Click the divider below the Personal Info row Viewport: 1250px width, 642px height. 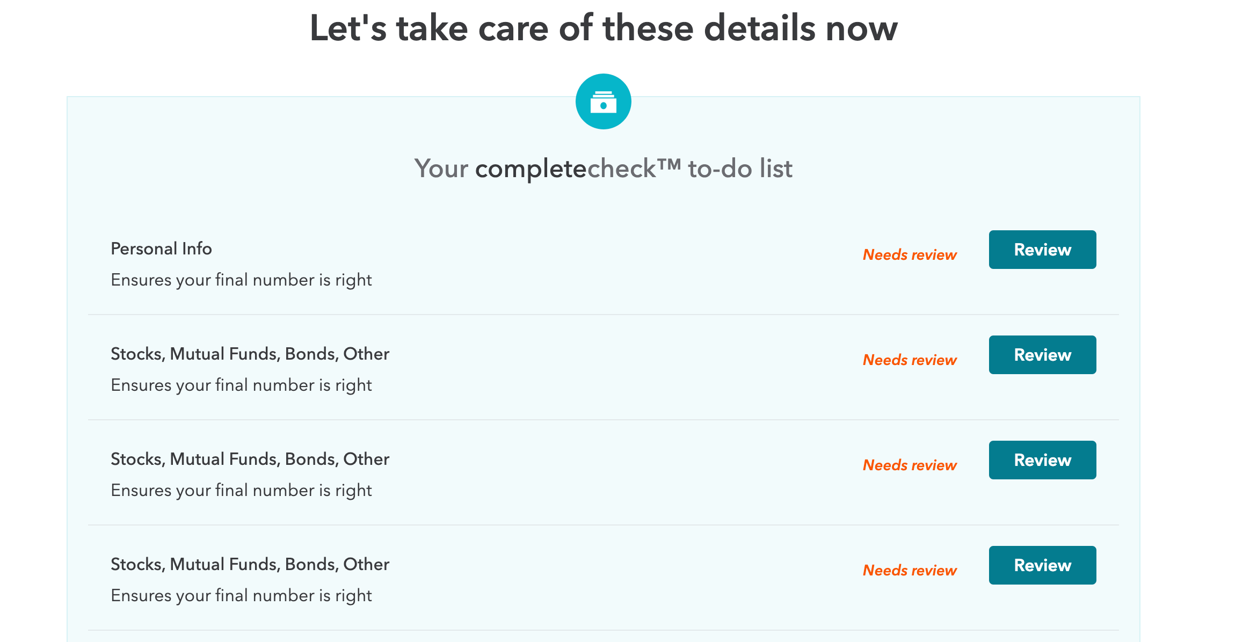tap(603, 314)
